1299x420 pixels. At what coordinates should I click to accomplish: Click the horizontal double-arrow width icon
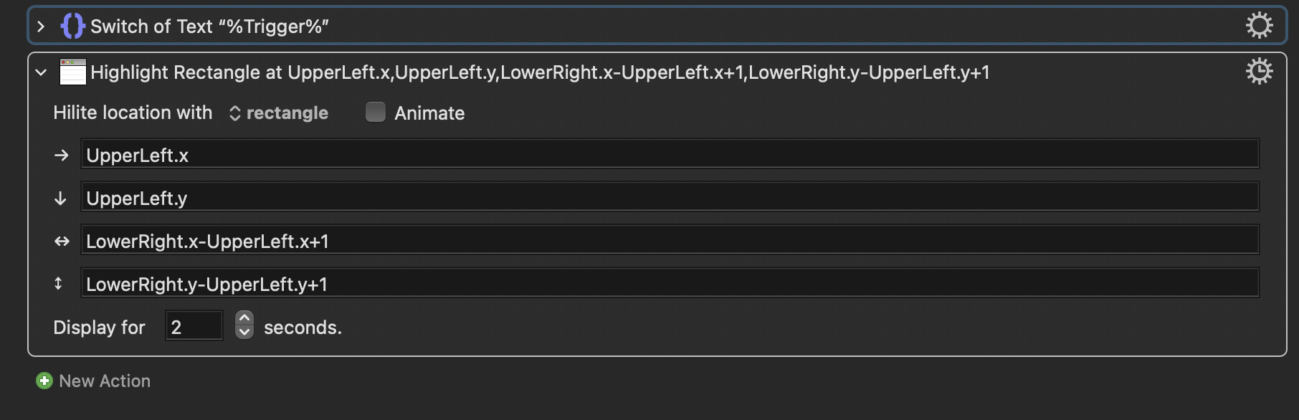coord(62,241)
